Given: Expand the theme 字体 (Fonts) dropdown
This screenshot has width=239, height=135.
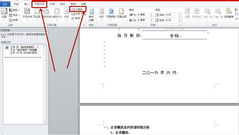Looking at the screenshot, I should 14,15.
